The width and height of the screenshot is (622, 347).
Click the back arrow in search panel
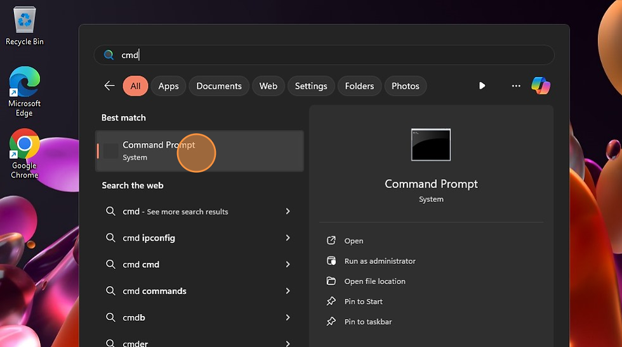click(109, 86)
